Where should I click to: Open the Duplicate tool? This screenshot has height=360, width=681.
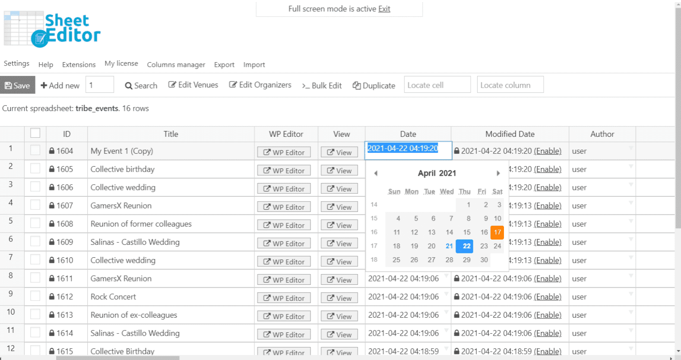374,85
